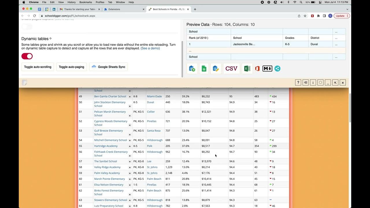Expand Pelican Marsh Elementary School row plus
Image resolution: width=370 pixels, height=208 pixels.
click(x=130, y=116)
